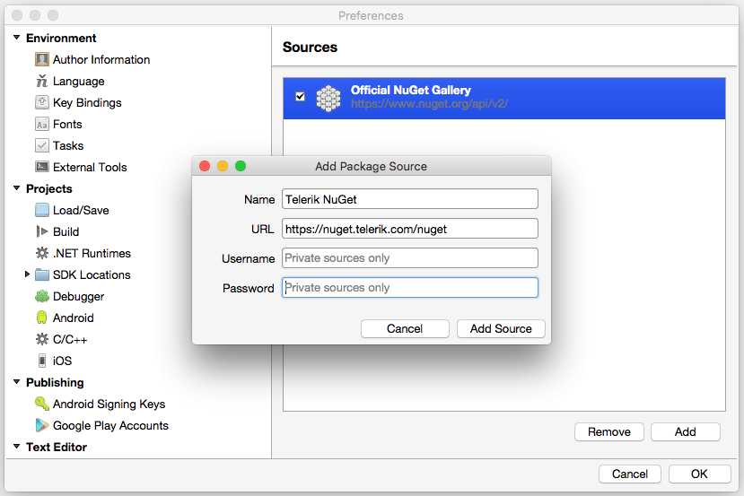Click the Debugger bug icon

42,296
